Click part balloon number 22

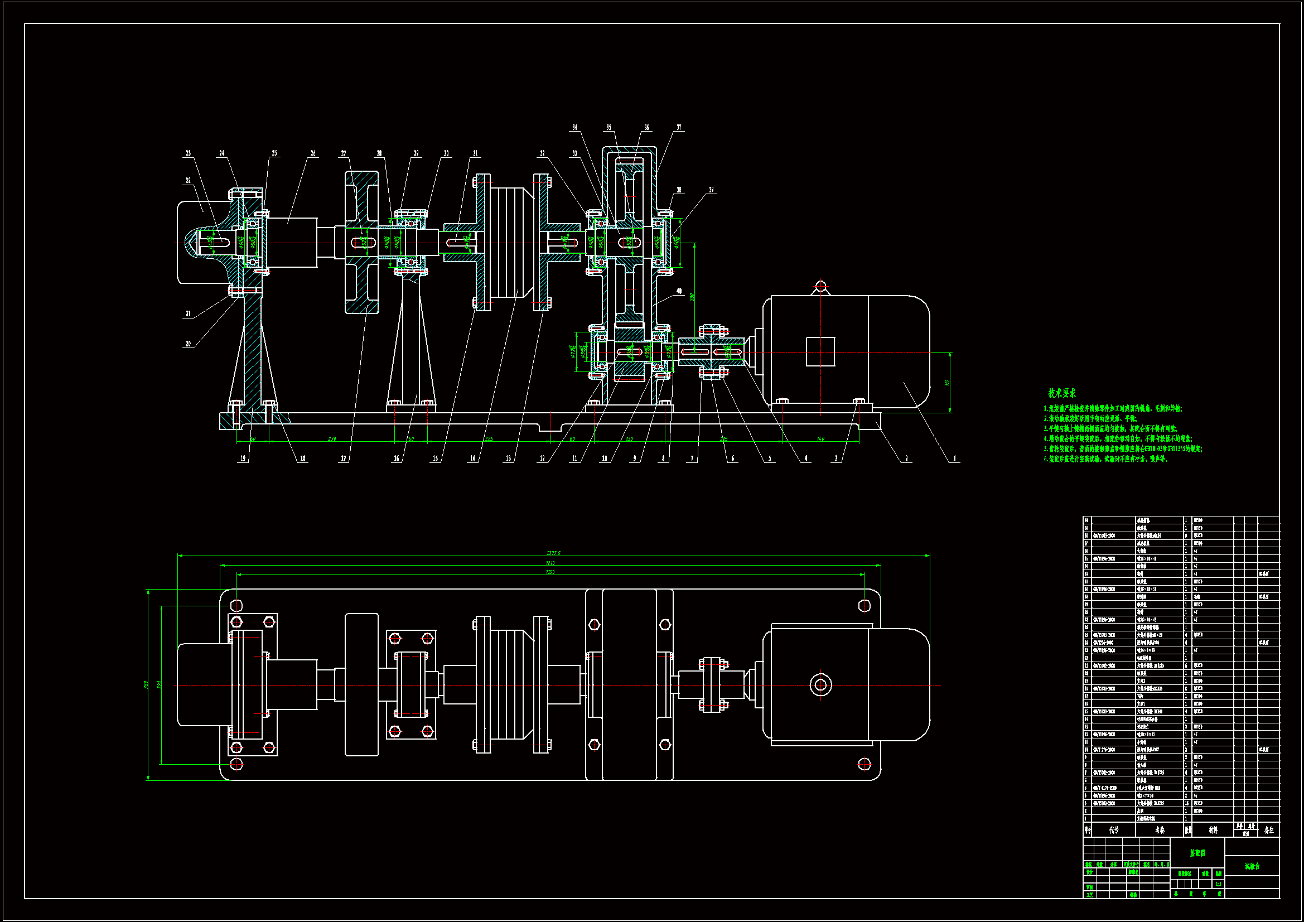point(188,181)
